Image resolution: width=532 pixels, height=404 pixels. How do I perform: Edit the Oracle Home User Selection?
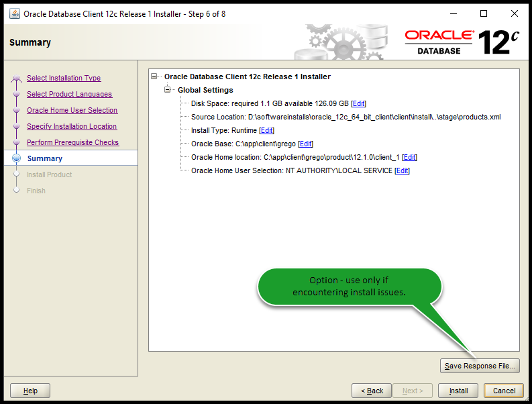(x=403, y=170)
